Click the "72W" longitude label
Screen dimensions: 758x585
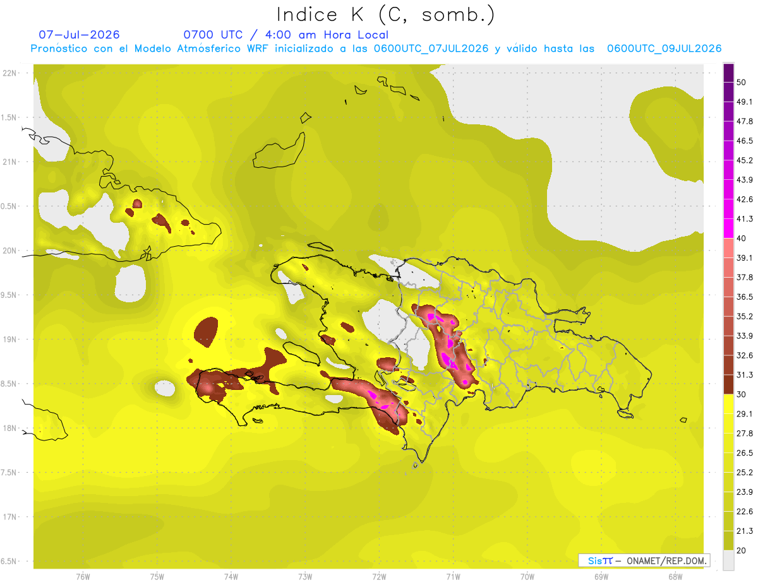coord(379,577)
